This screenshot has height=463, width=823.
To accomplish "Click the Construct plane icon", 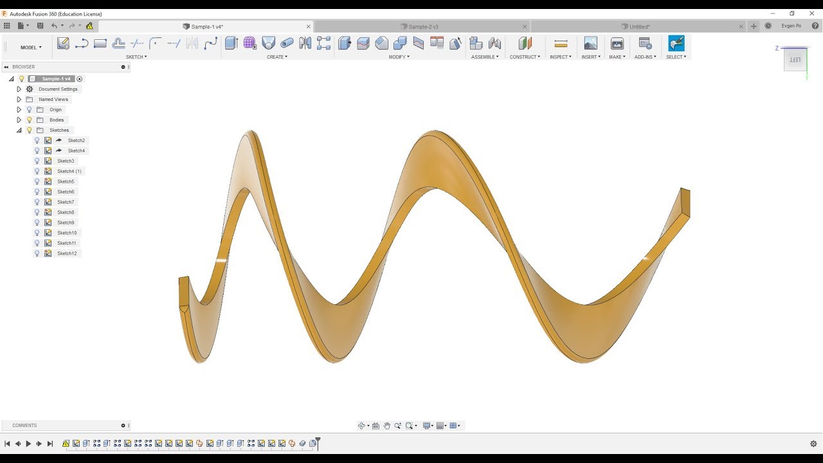I will tap(525, 43).
